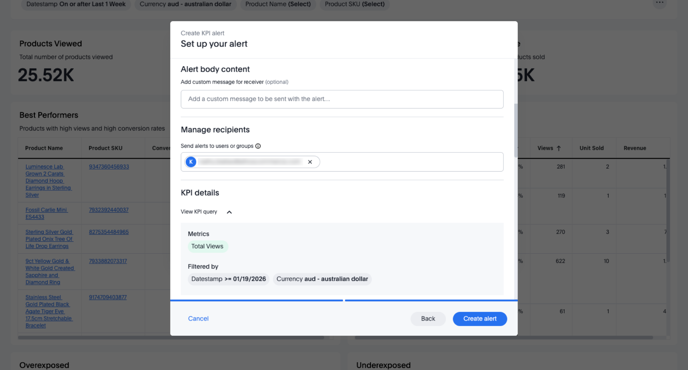Click the K avatar in recipient chip
The width and height of the screenshot is (688, 370).
[191, 162]
